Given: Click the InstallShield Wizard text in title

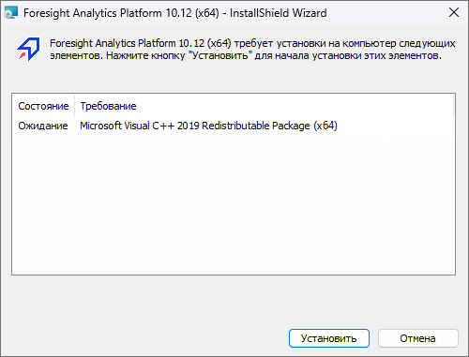Looking at the screenshot, I should (279, 13).
